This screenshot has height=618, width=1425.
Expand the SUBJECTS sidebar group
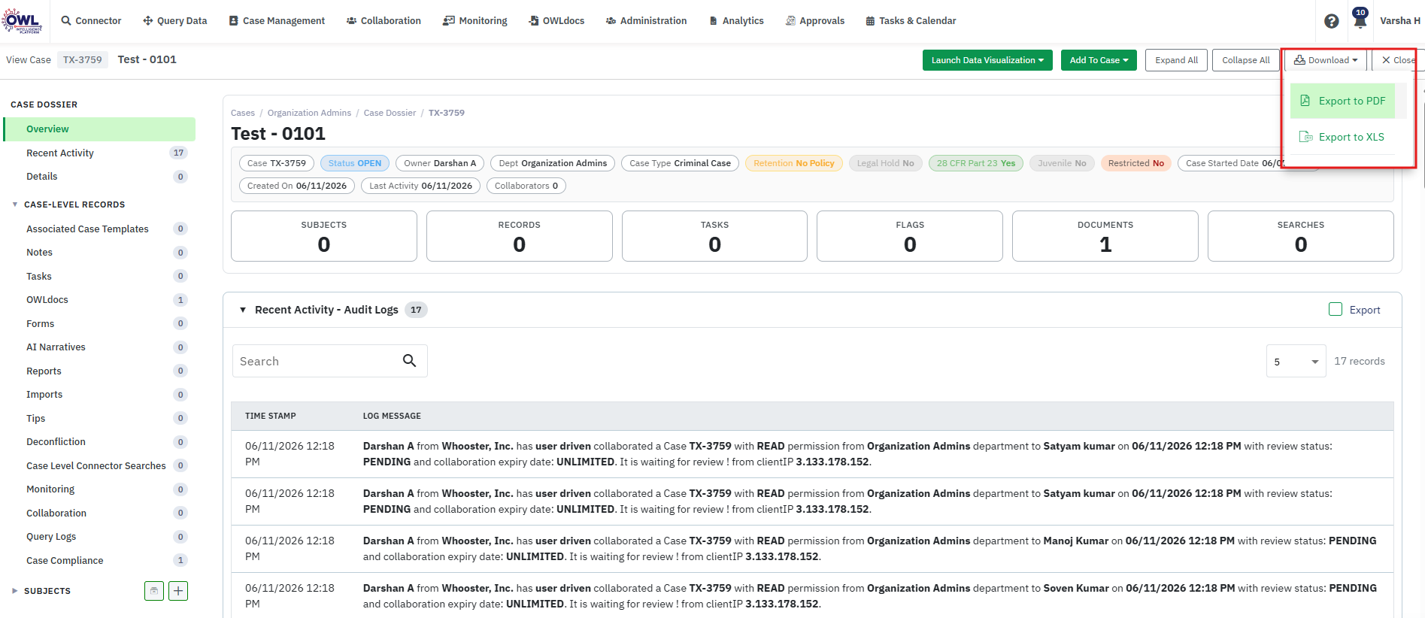coord(15,591)
